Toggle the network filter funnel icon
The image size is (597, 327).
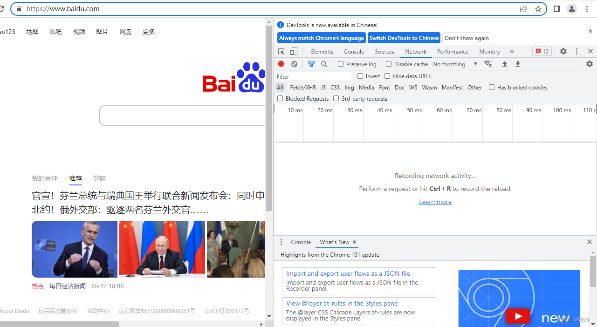(311, 64)
